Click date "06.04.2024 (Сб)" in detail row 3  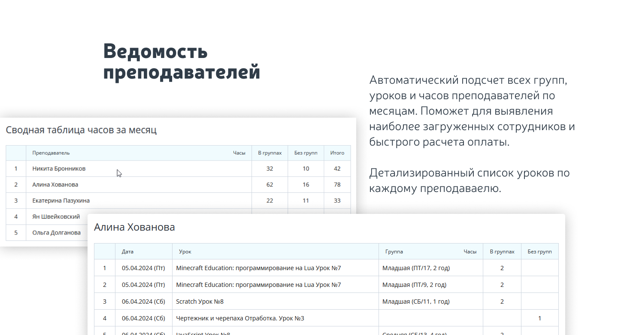tap(143, 301)
